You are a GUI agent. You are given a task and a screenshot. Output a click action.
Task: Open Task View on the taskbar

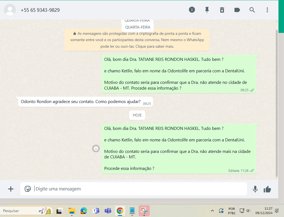(59, 211)
